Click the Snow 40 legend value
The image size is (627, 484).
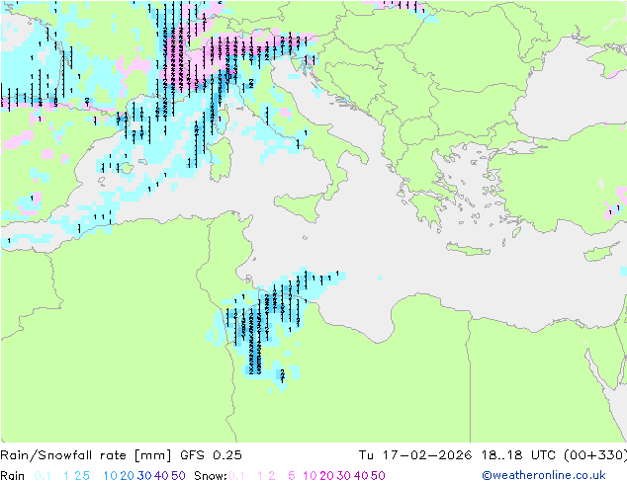pyautogui.click(x=361, y=476)
